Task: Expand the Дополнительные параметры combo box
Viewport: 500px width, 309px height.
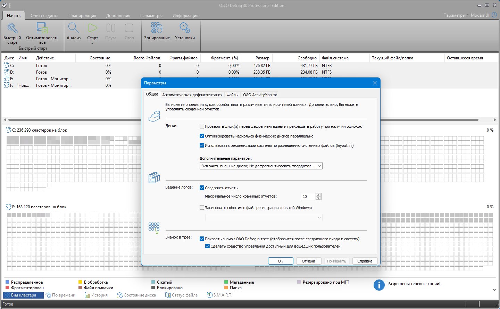Action: click(261, 166)
